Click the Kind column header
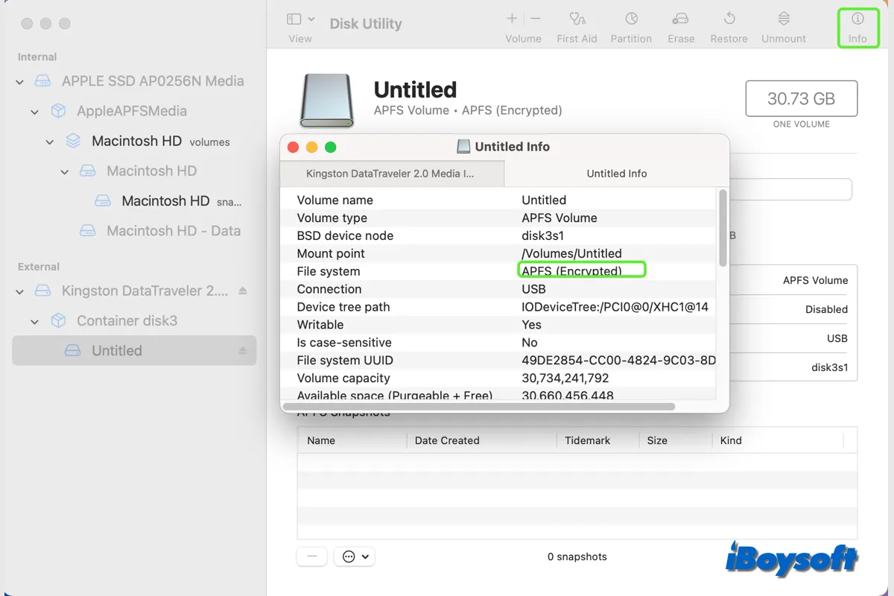 777,440
